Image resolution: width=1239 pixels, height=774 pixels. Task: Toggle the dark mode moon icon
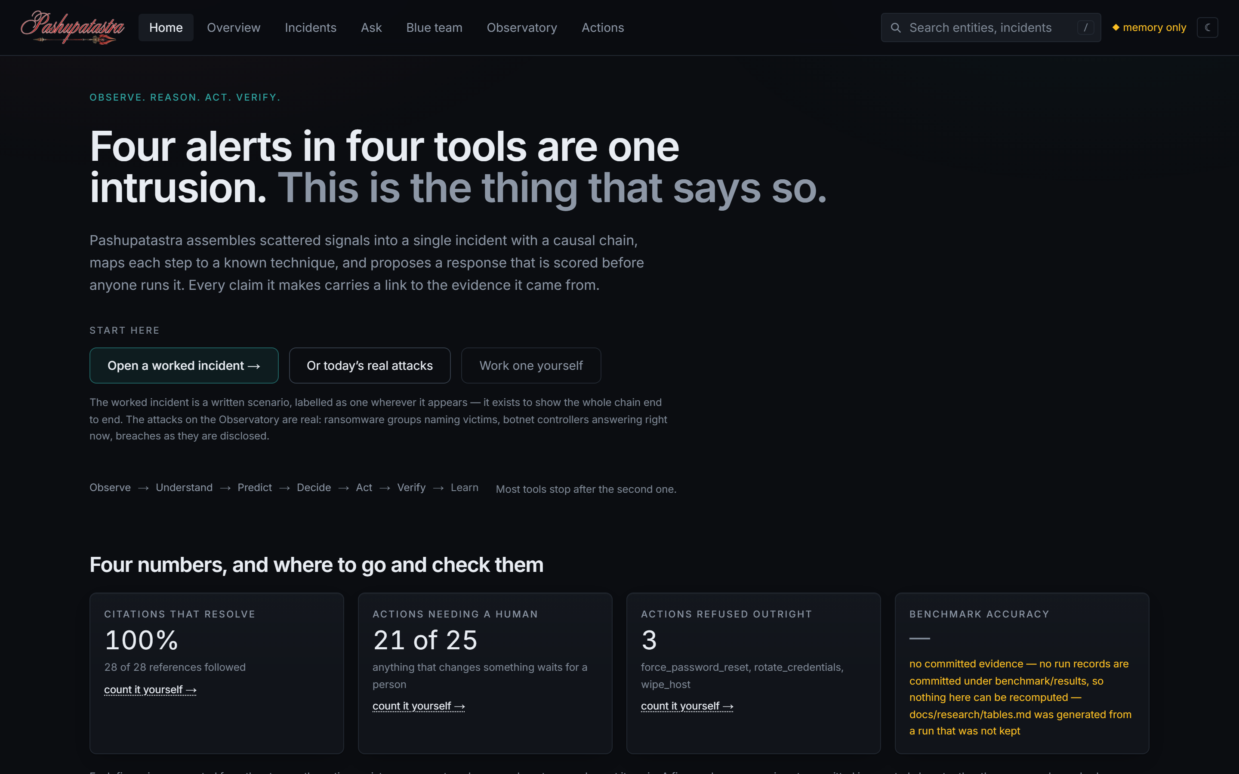tap(1207, 28)
